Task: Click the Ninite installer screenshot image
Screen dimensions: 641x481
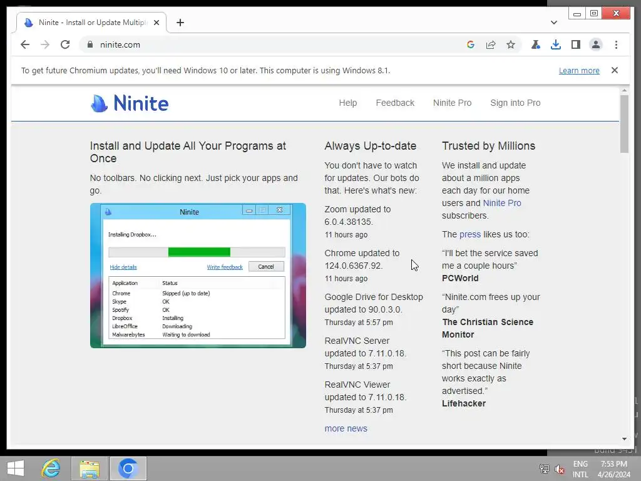Action: click(x=198, y=276)
